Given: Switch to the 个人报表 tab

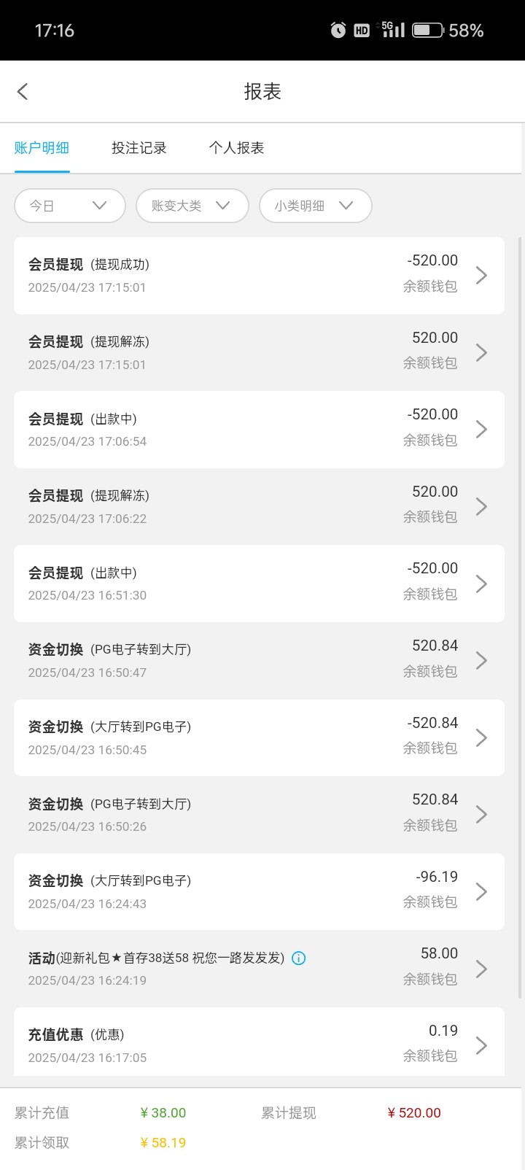Looking at the screenshot, I should point(236,148).
